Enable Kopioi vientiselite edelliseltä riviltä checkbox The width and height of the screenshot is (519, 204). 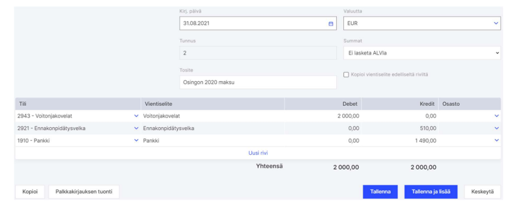346,75
